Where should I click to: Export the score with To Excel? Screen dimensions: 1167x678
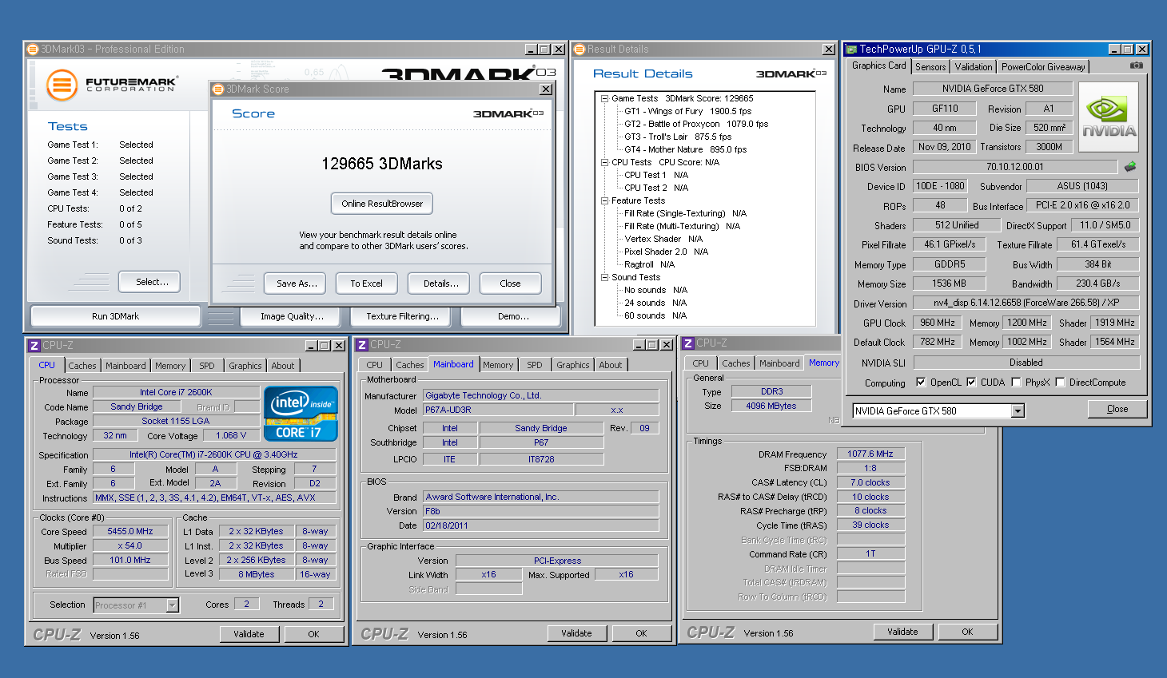point(366,283)
